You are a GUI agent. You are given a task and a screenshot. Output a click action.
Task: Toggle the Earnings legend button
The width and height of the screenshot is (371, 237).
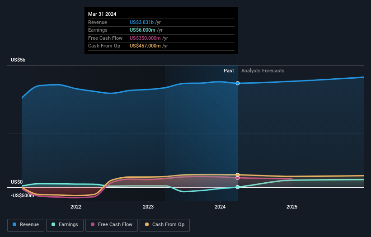(65, 225)
